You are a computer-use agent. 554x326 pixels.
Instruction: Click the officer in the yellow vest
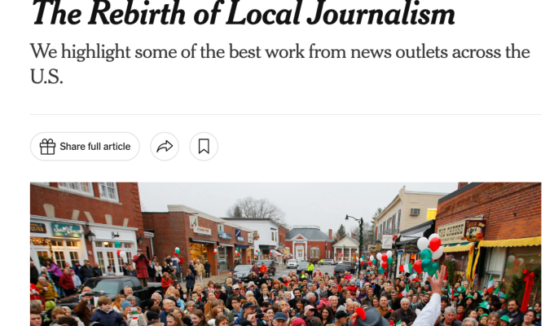click(310, 267)
